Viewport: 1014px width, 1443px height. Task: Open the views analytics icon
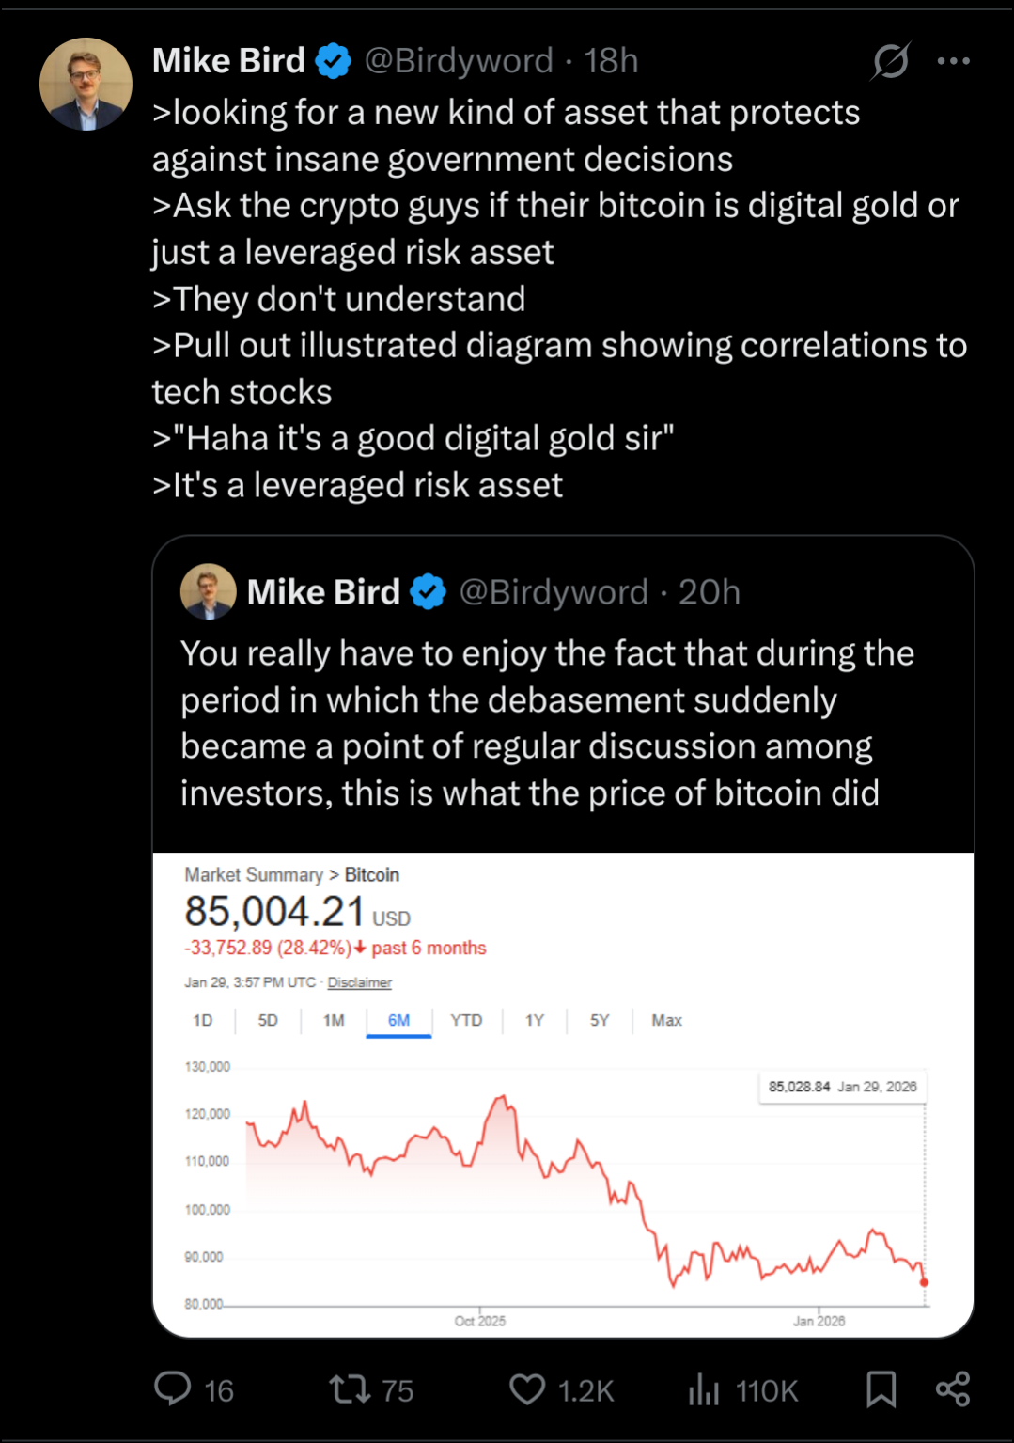coord(703,1388)
